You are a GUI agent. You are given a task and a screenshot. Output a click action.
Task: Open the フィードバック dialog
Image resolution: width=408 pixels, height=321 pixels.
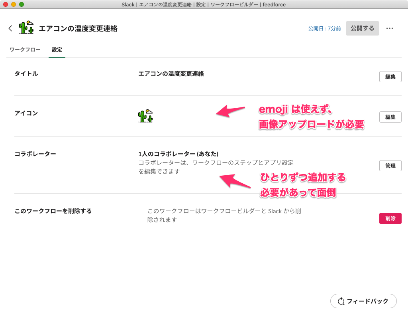[363, 301]
